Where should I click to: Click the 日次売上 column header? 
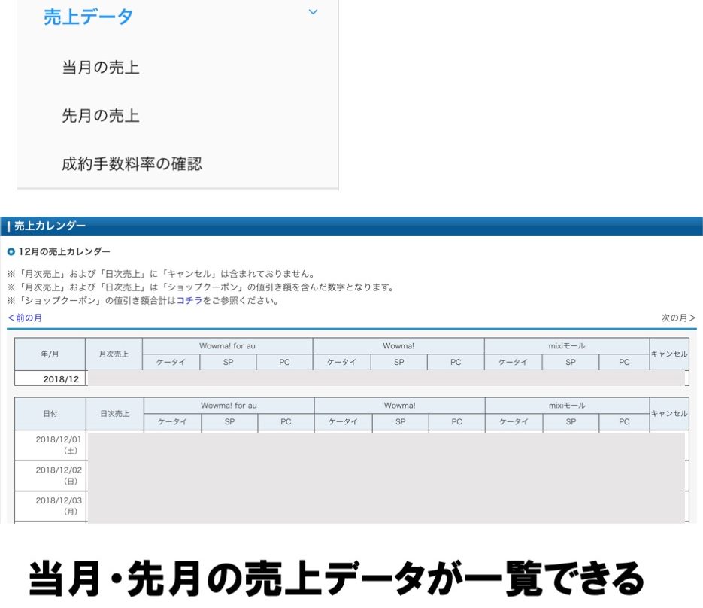(x=114, y=412)
